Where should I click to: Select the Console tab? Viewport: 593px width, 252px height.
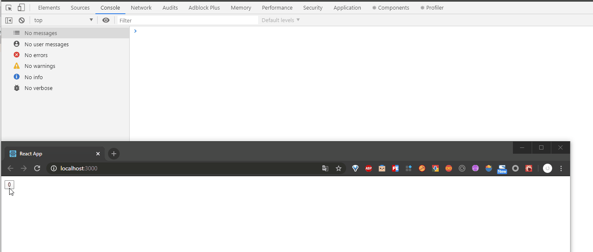[x=110, y=7]
